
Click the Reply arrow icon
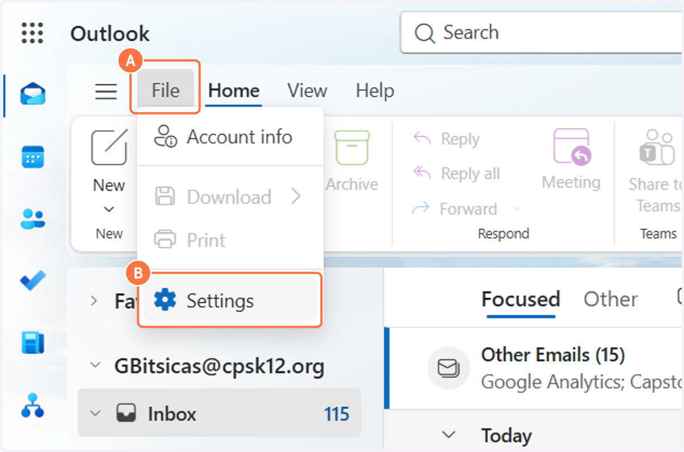point(422,139)
